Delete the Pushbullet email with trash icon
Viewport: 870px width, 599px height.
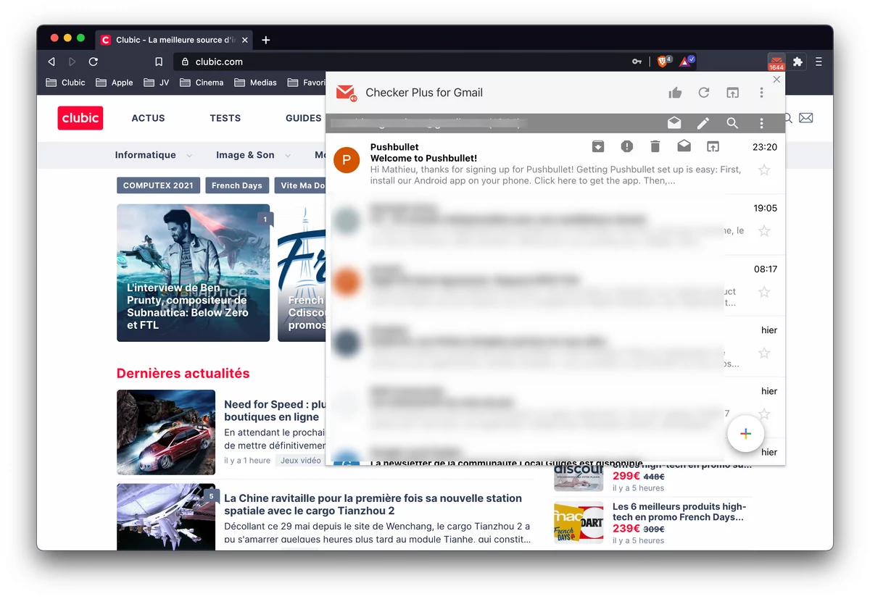[655, 147]
